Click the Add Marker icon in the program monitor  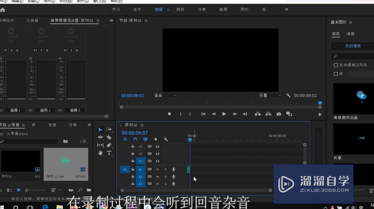pyautogui.click(x=169, y=114)
